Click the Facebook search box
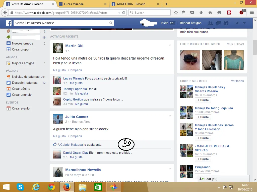 61,23
